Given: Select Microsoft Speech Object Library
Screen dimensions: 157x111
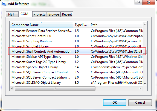Looking at the screenshot, I should (x=76, y=67).
